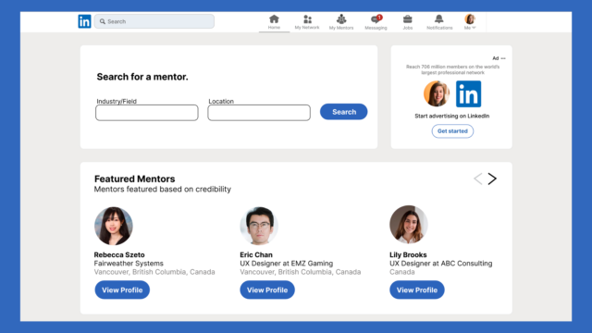Click the top Search bar field

coord(154,21)
